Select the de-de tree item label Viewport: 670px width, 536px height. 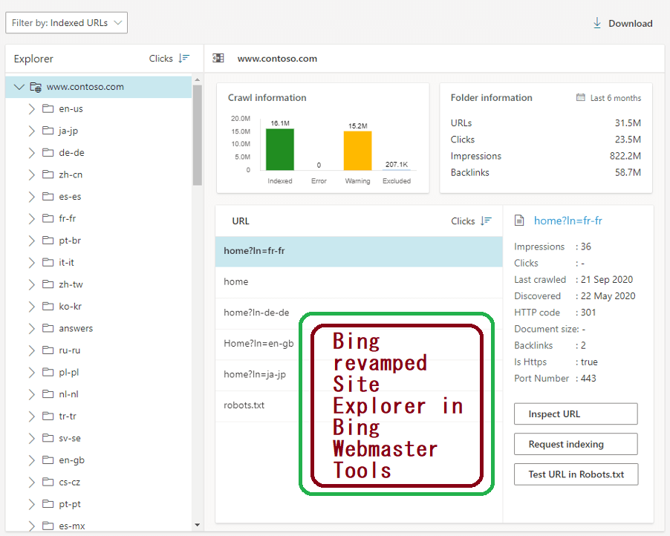[71, 152]
